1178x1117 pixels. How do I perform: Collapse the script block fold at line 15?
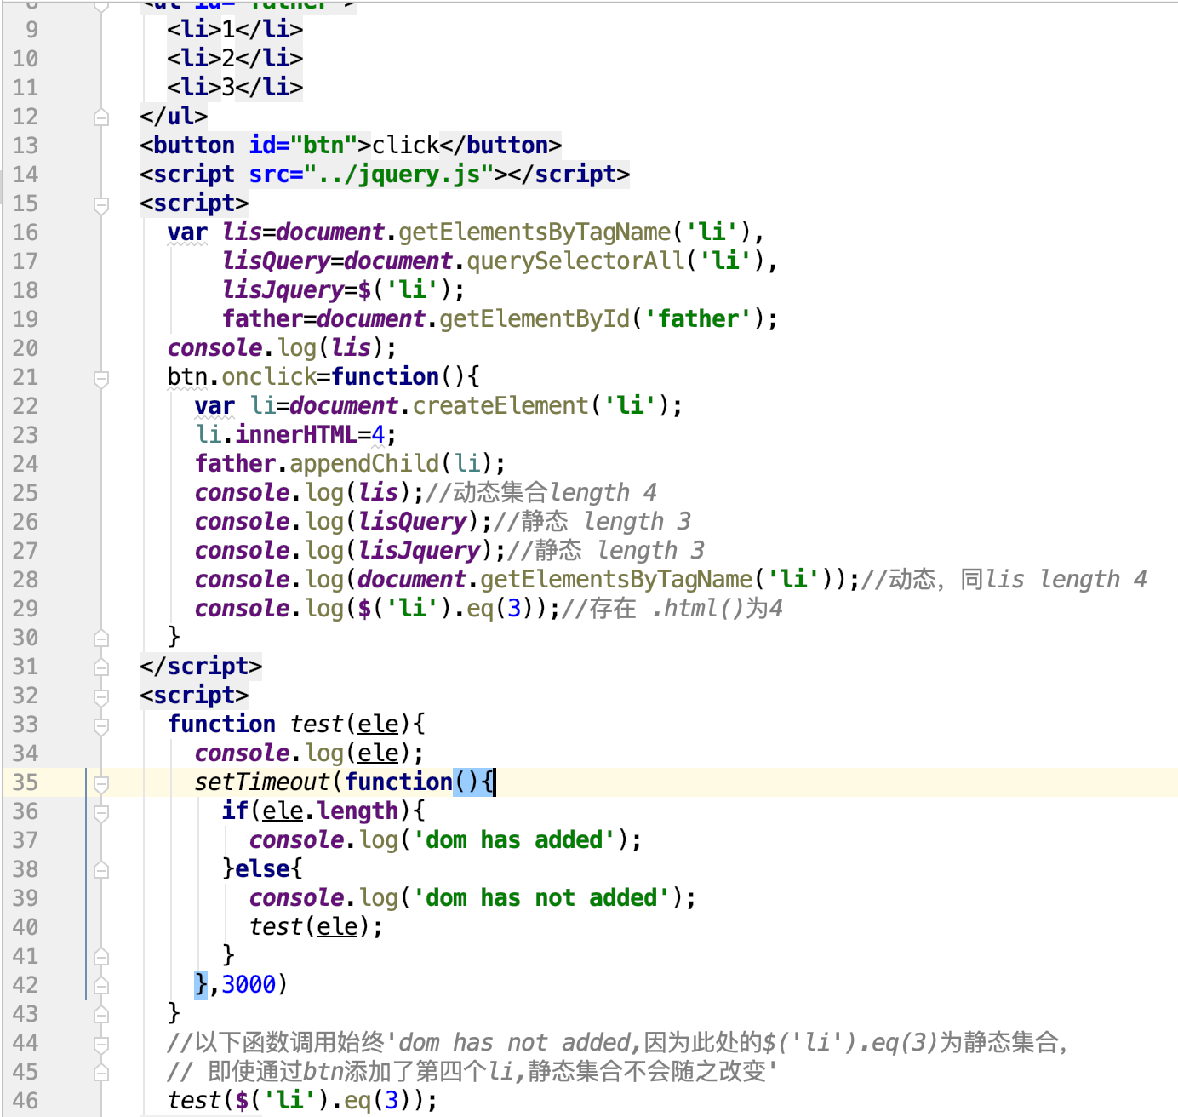[101, 204]
